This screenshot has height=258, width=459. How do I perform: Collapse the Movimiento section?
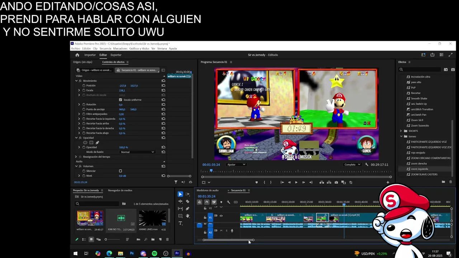pyautogui.click(x=76, y=81)
